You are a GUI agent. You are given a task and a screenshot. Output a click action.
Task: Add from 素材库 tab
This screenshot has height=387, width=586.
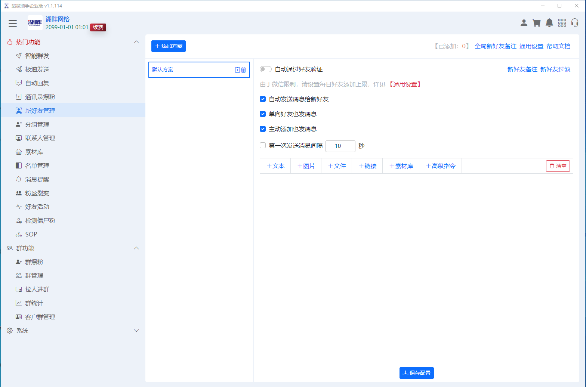(401, 166)
